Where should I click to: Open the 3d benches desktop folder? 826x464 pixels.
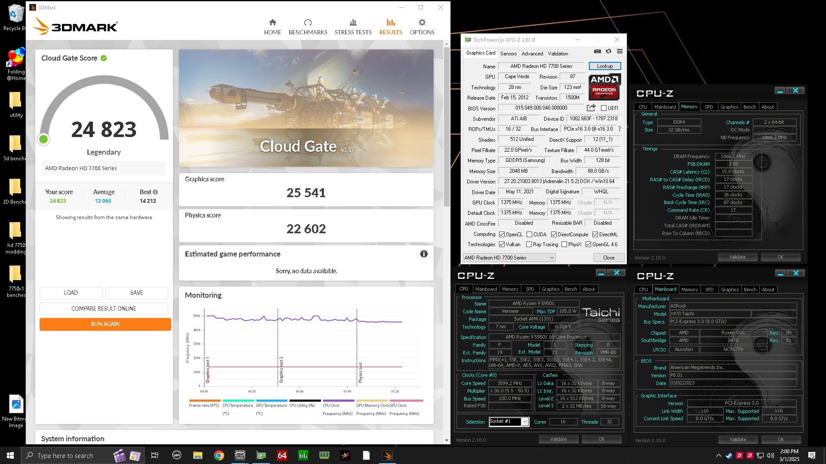click(15, 148)
